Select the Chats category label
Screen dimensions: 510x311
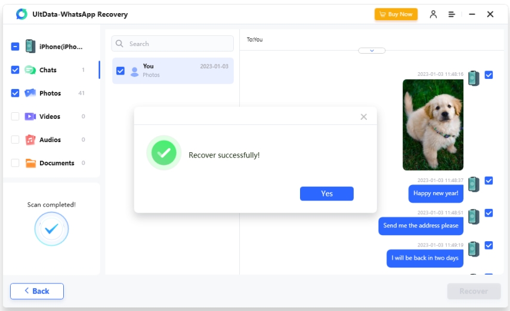[48, 70]
